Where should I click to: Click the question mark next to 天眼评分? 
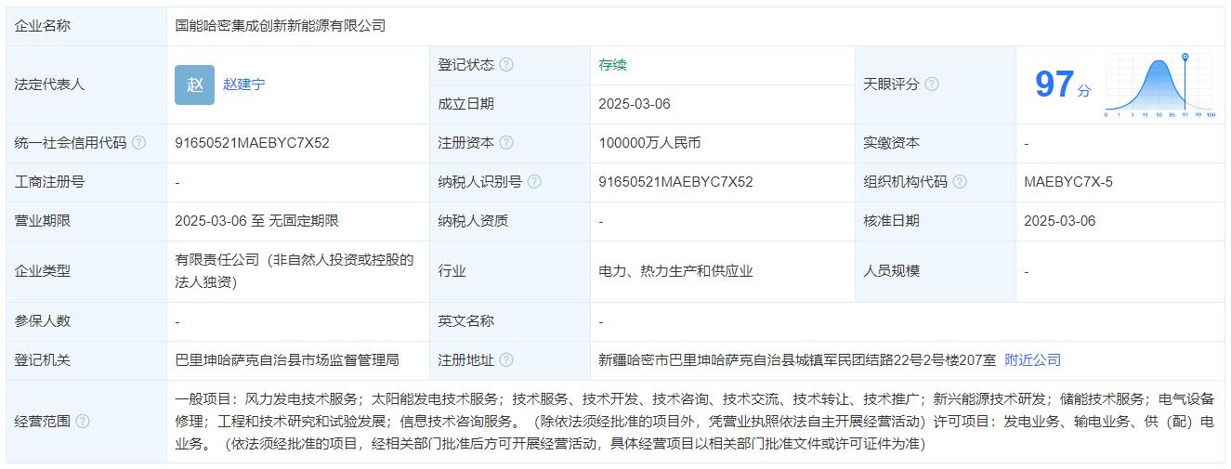point(932,85)
